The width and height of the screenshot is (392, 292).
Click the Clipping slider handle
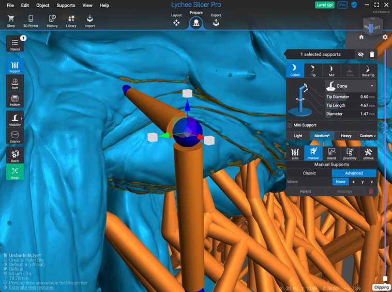[385, 278]
